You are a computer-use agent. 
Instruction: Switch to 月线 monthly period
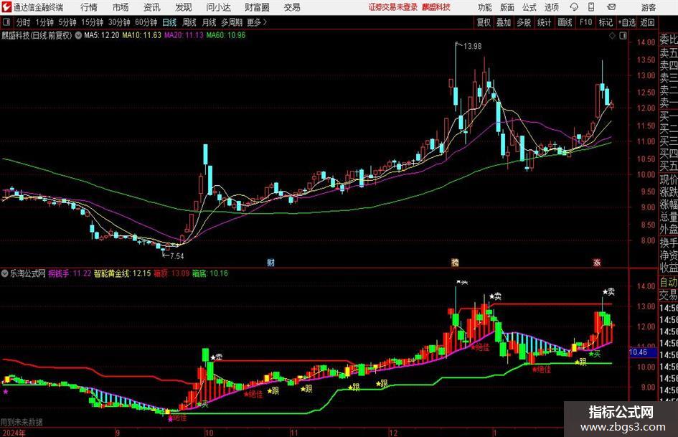209,22
